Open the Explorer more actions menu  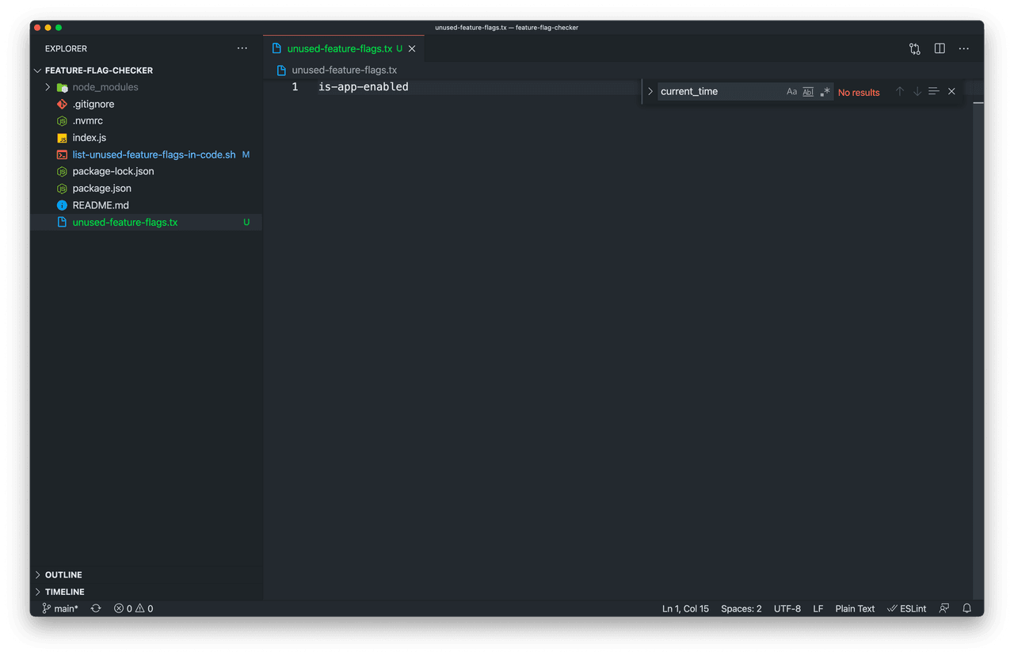(x=242, y=48)
